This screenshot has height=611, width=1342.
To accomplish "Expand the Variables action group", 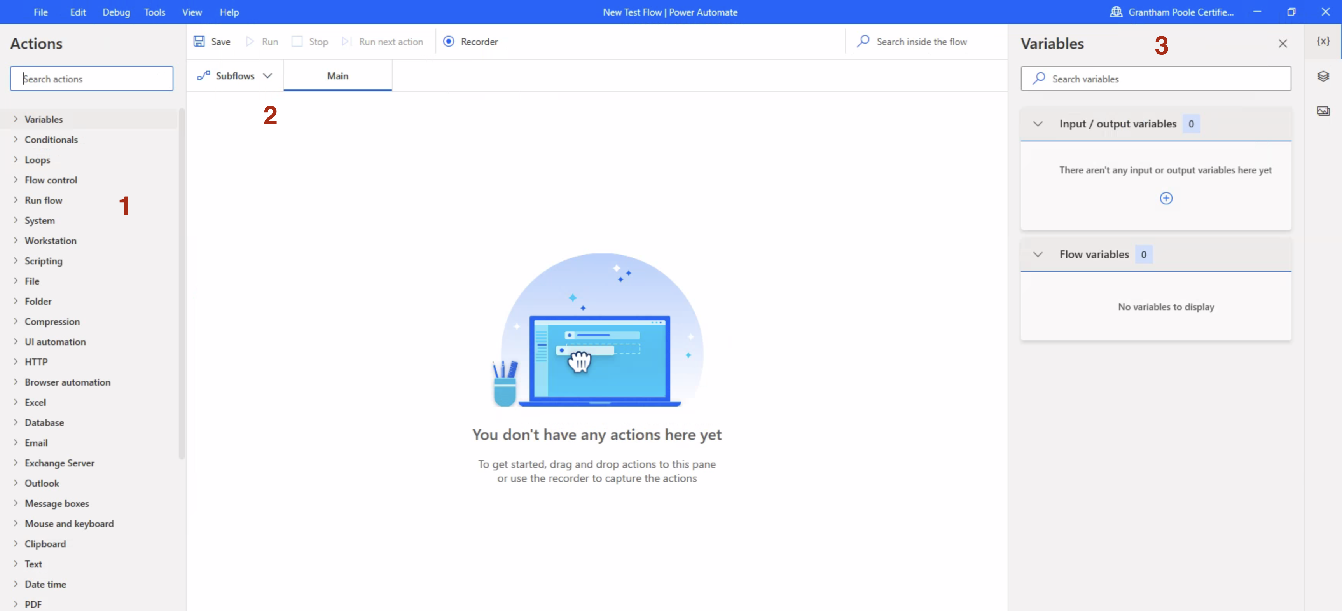I will tap(16, 119).
